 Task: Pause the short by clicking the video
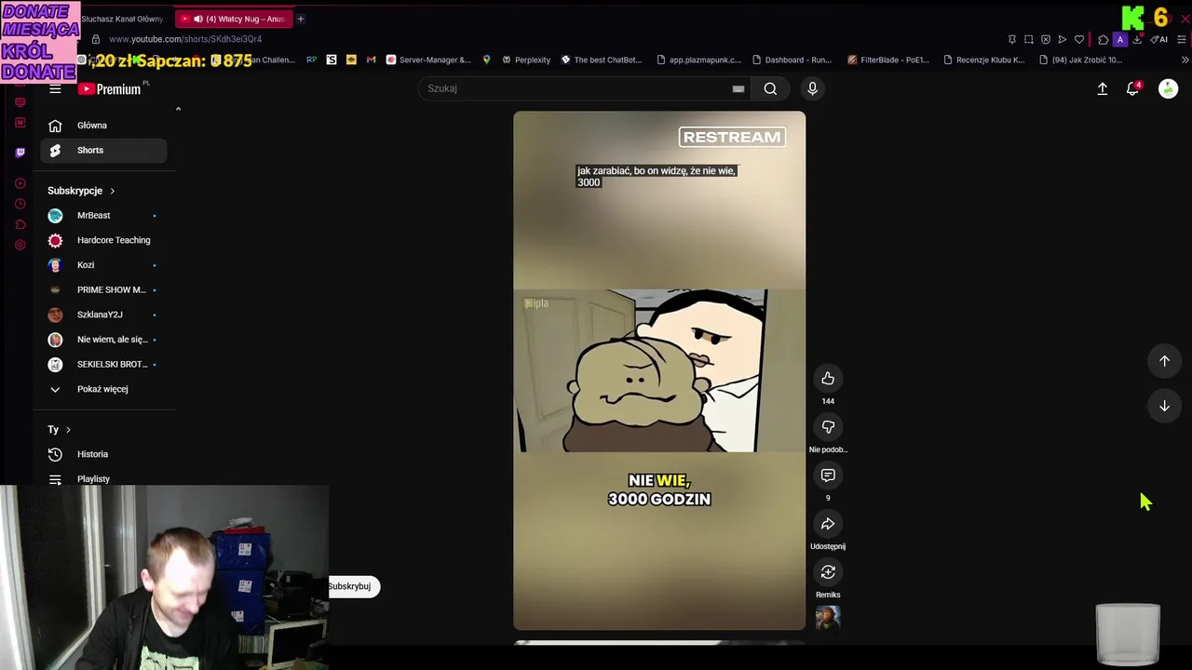(x=659, y=370)
